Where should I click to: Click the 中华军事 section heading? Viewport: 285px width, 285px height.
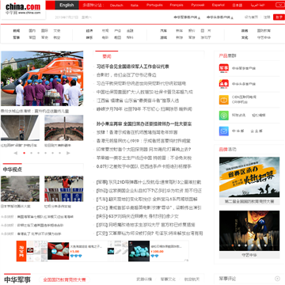coord(17,280)
